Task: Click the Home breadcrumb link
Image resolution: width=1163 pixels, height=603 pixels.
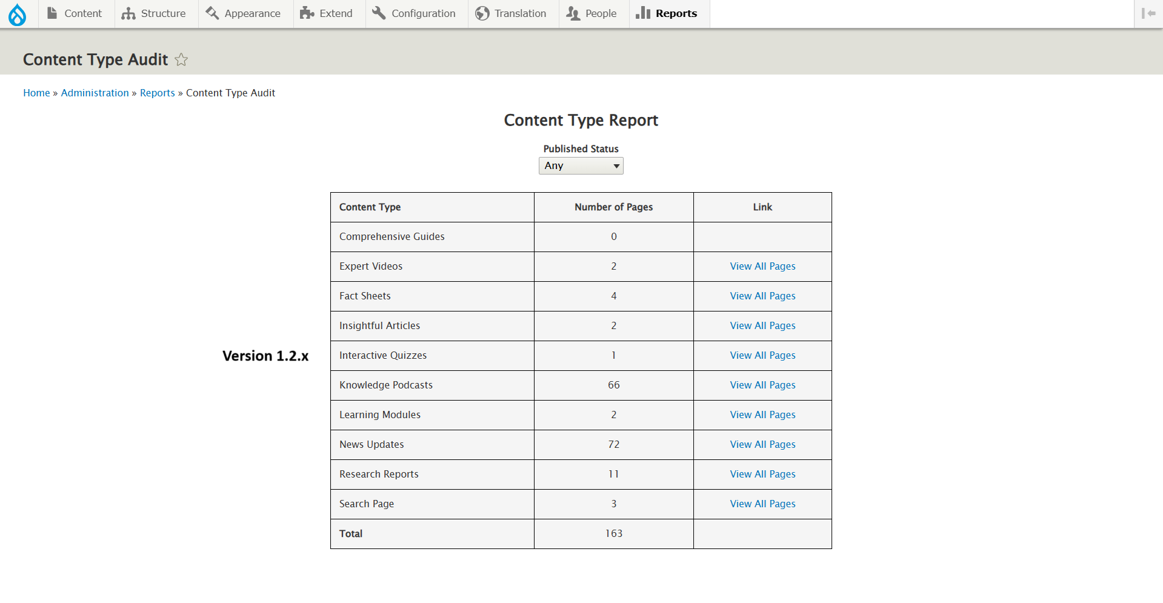Action: coord(36,93)
